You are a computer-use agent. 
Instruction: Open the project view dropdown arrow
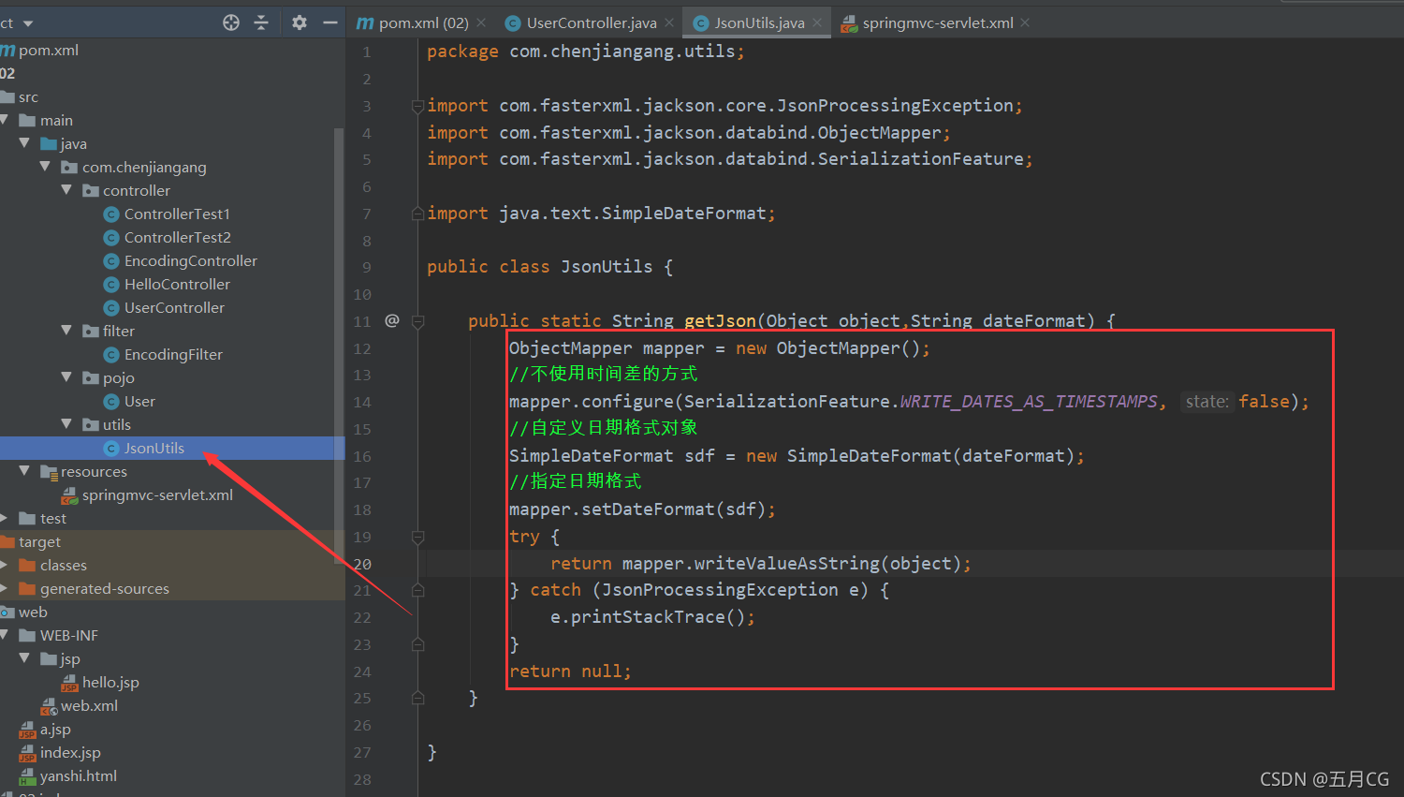28,23
